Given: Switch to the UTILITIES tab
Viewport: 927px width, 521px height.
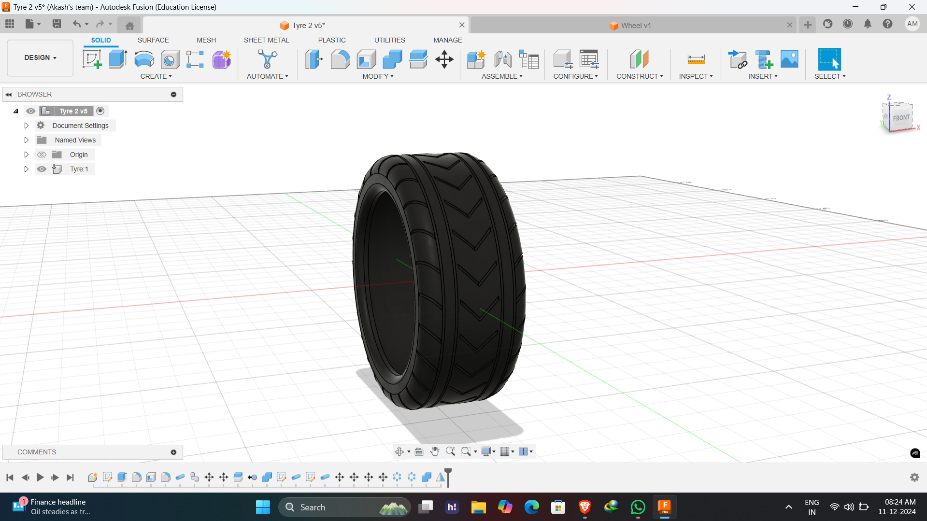Looking at the screenshot, I should pos(389,40).
